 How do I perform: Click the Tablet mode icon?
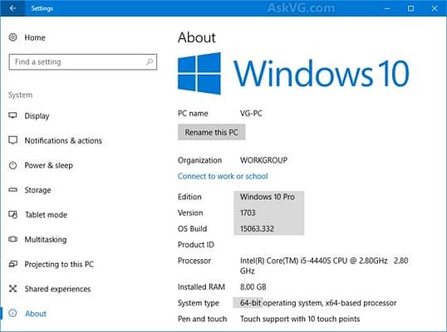point(12,214)
